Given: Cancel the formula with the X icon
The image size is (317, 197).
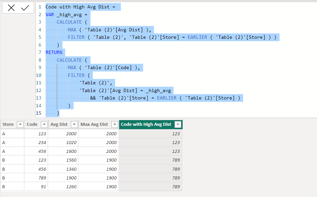Looking at the screenshot, I should [x=11, y=8].
